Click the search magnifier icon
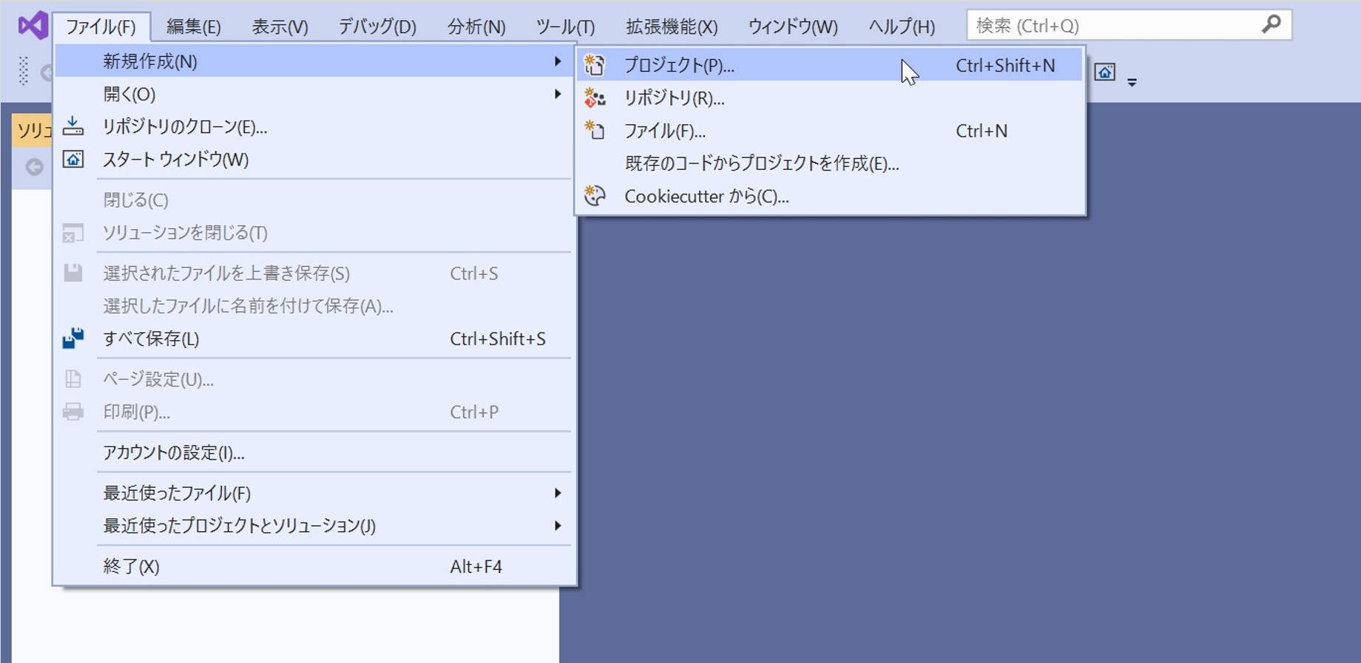Image resolution: width=1361 pixels, height=663 pixels. point(1271,25)
